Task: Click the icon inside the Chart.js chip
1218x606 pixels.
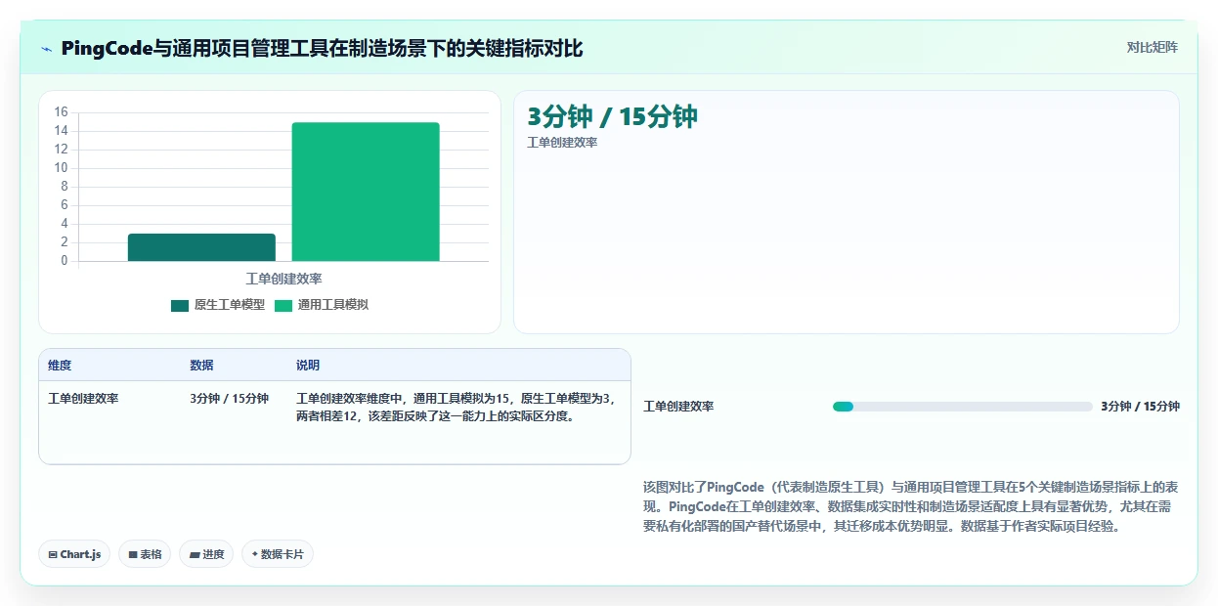Action: coord(53,555)
